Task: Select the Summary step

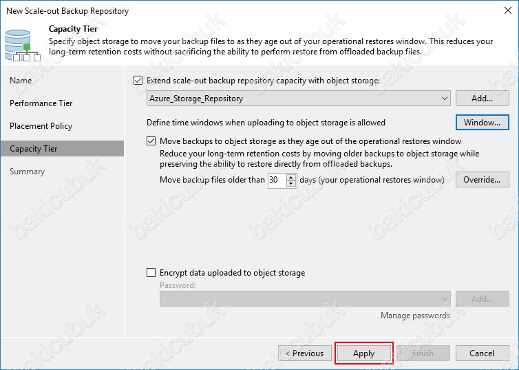Action: [27, 172]
